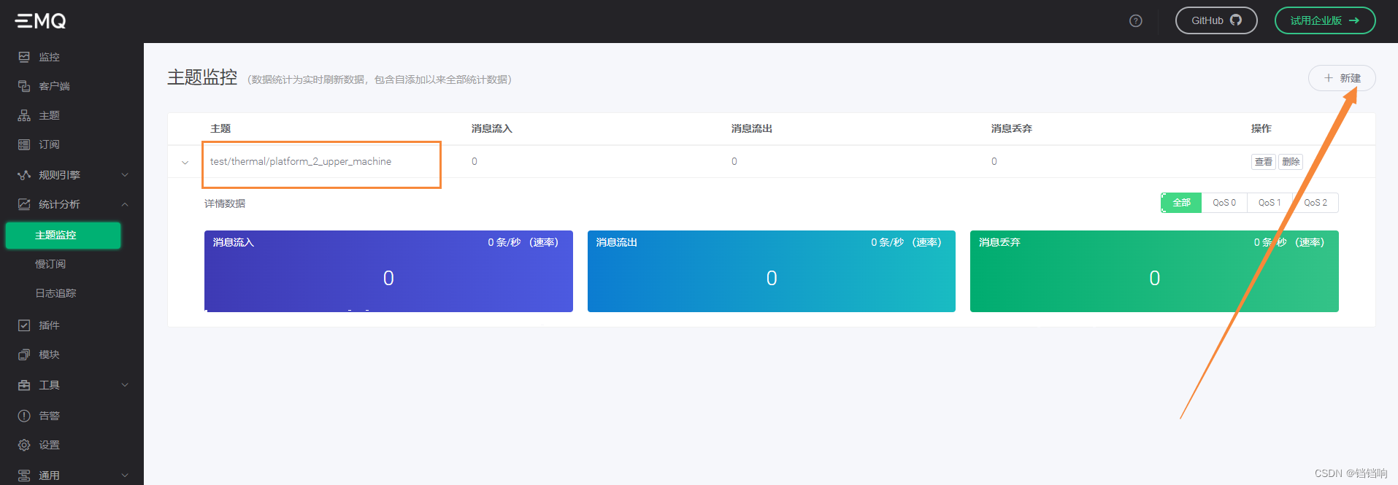The width and height of the screenshot is (1398, 485).
Task: Click the 主题监控 page title
Action: pos(202,77)
